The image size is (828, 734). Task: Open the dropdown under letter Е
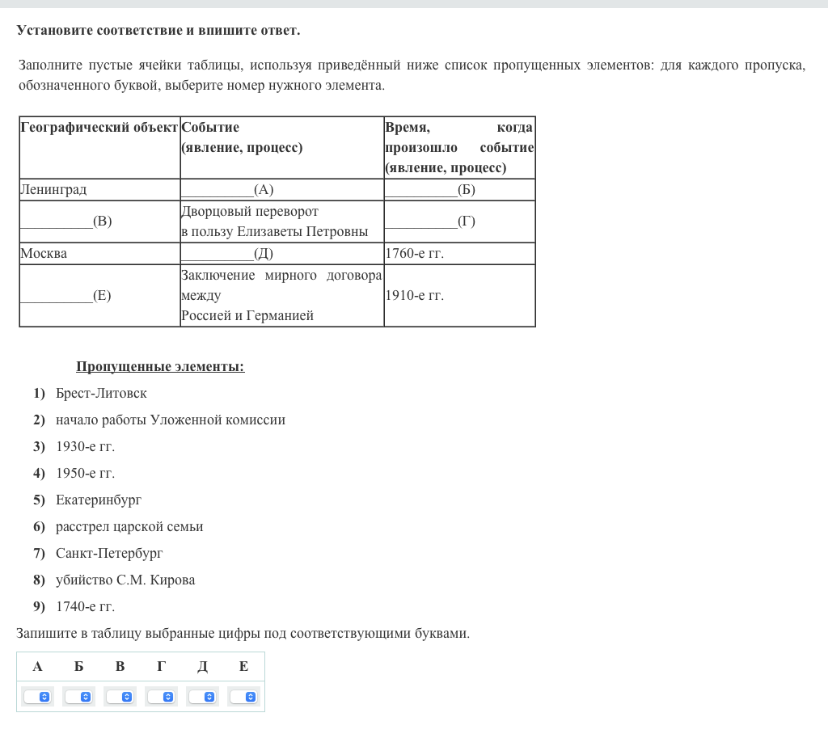click(x=243, y=696)
